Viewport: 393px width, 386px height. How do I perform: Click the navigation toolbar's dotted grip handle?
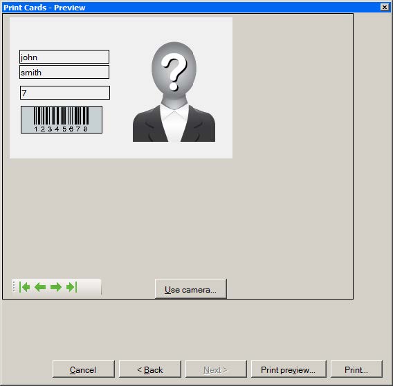[x=14, y=287]
